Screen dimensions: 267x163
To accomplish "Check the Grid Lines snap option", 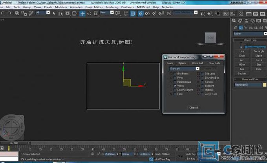I will tap(202, 74).
